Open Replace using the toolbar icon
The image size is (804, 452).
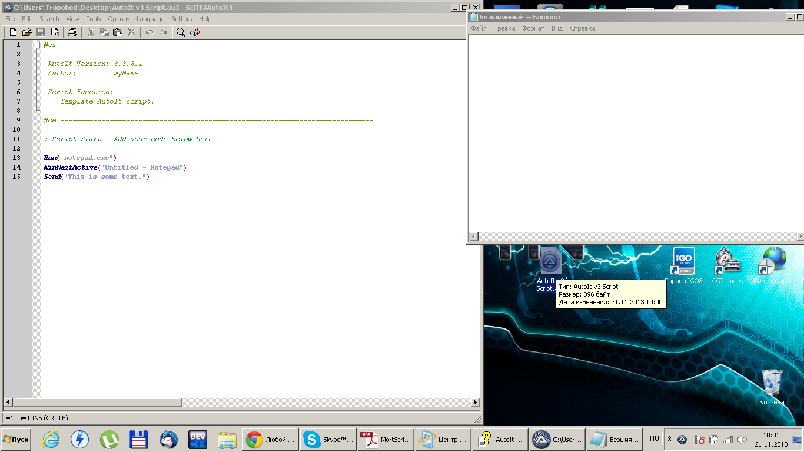pos(195,32)
